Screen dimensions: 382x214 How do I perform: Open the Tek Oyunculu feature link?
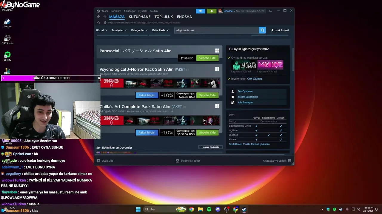[x=245, y=91]
